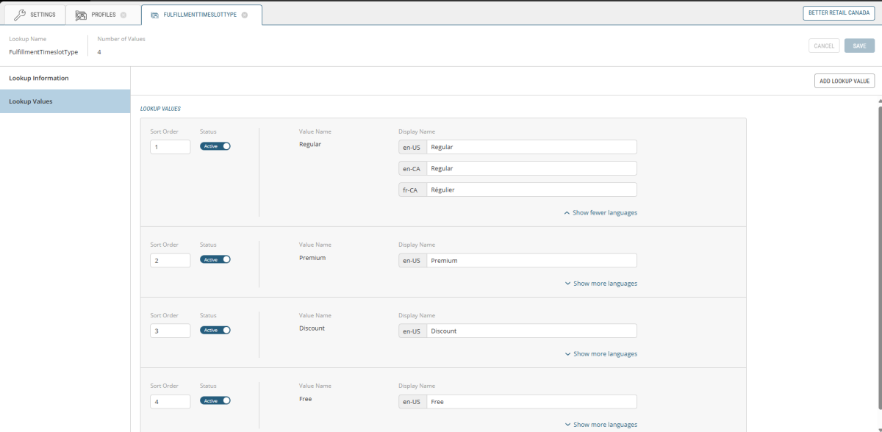This screenshot has height=432, width=882.
Task: Click the Settings wrench icon
Action: tap(20, 15)
